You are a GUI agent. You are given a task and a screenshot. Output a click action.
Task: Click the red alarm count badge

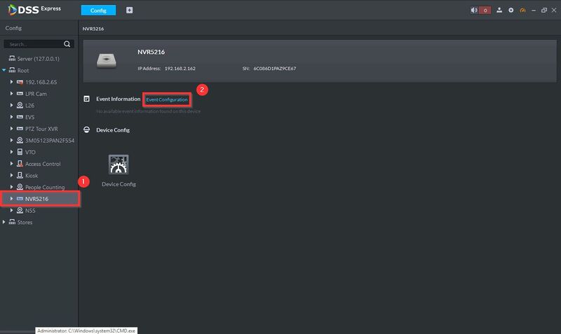[x=485, y=11]
